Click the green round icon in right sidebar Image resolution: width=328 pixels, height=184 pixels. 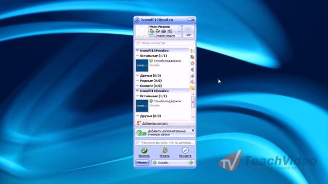(192, 63)
